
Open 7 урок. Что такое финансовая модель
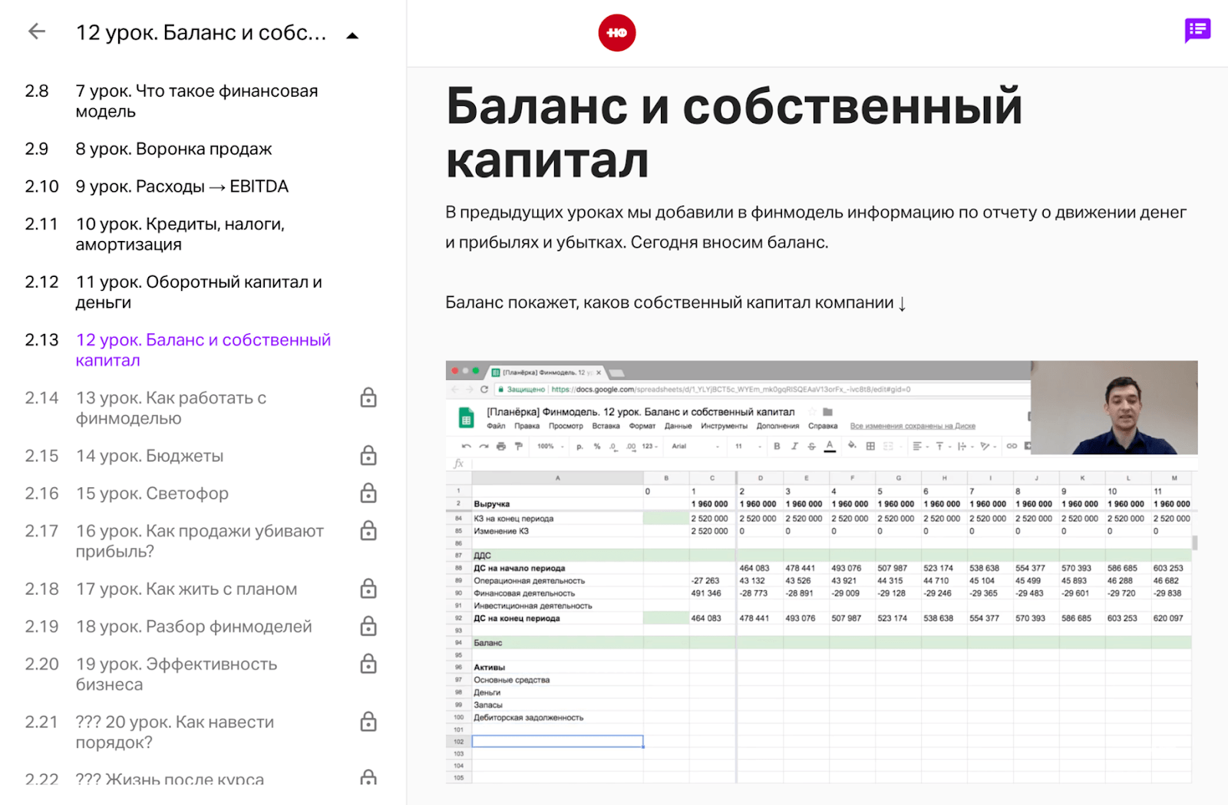(x=196, y=101)
